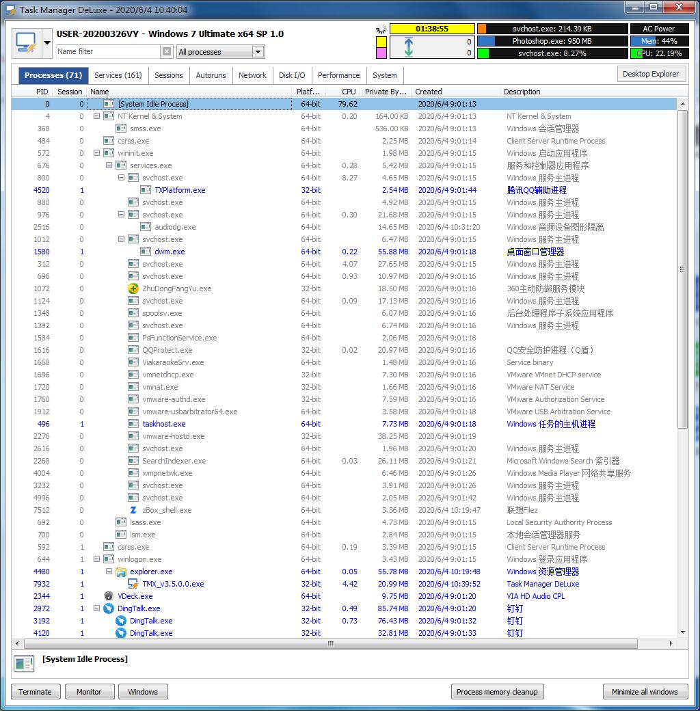Image resolution: width=700 pixels, height=711 pixels.
Task: Click the VIA HD Audio icon beside VDeck.exe
Action: pyautogui.click(x=109, y=596)
